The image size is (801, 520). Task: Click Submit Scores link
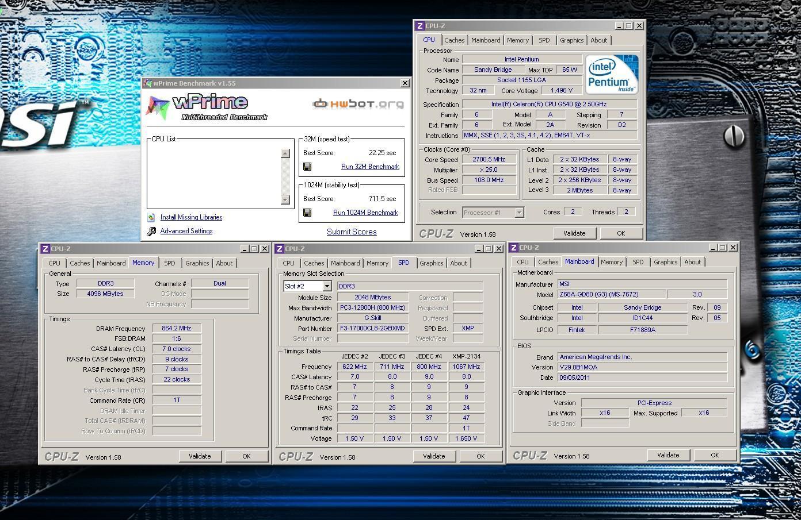tap(352, 232)
